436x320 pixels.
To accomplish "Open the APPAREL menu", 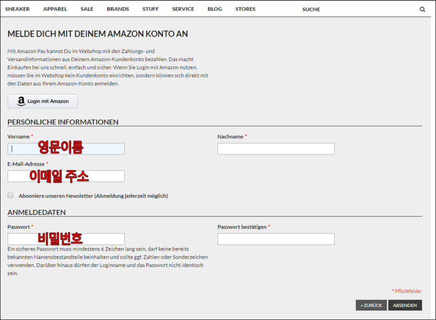I will 55,9.
